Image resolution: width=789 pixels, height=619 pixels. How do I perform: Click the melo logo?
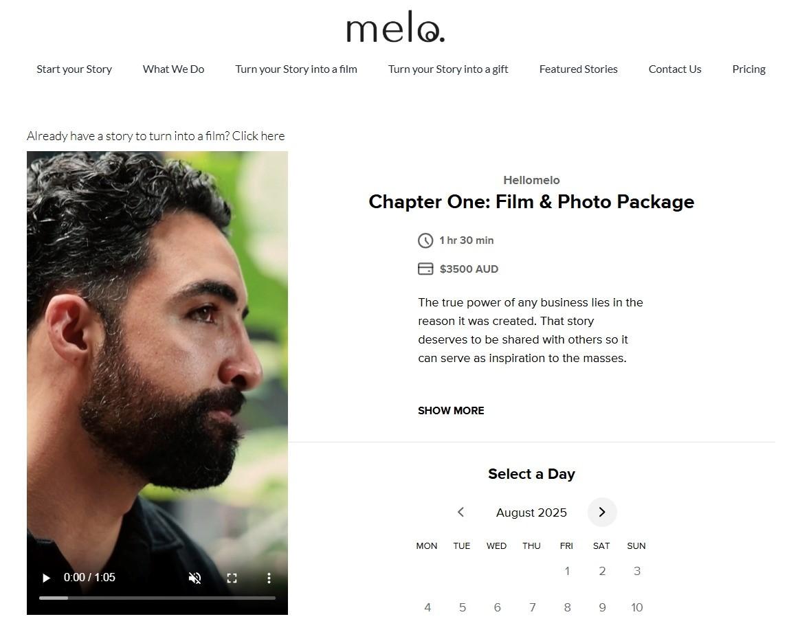[395, 27]
